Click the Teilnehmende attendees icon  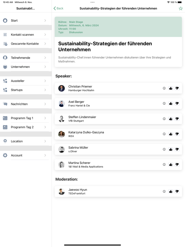5,58
